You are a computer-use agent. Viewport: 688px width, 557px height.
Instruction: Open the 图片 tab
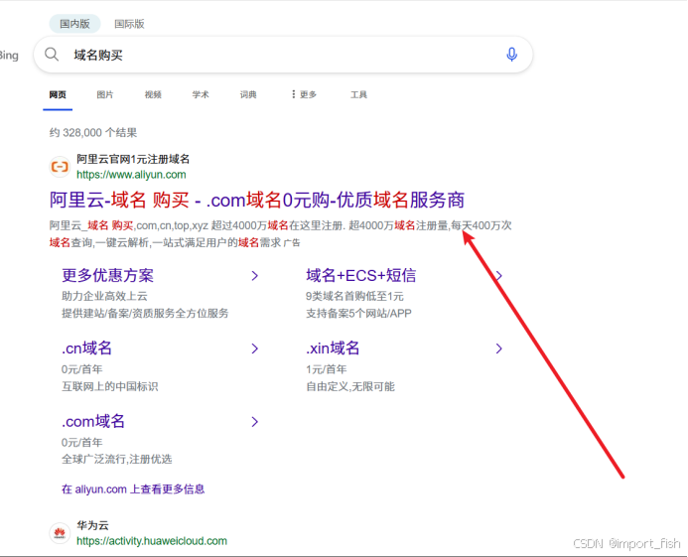point(105,94)
